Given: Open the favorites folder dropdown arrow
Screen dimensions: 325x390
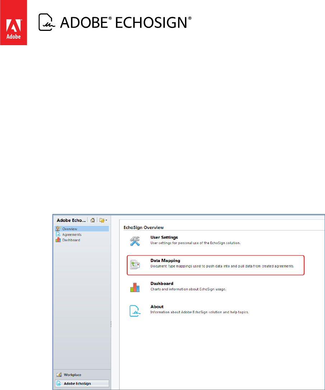Looking at the screenshot, I should pos(106,220).
